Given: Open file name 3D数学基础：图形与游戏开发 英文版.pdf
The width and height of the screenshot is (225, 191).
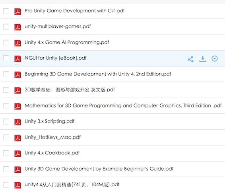Looking at the screenshot, I should click(x=70, y=90).
